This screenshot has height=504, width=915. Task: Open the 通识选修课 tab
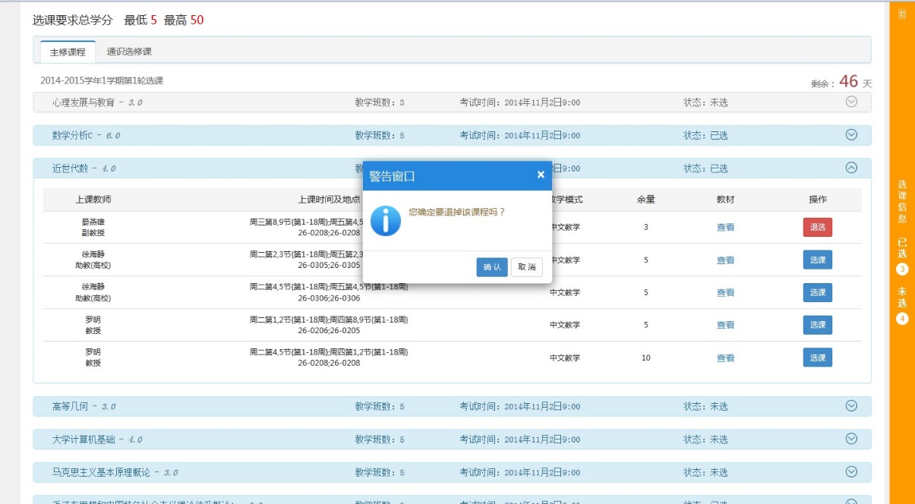point(129,52)
